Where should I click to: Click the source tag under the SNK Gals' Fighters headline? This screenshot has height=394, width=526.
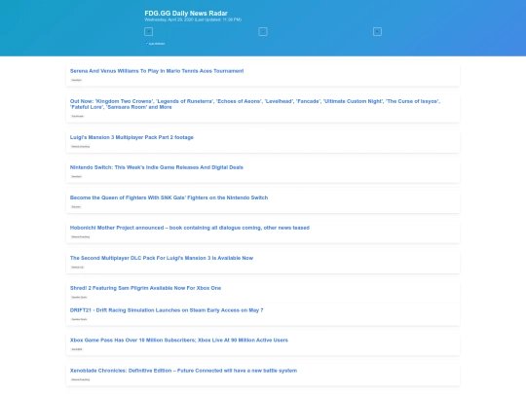(x=76, y=206)
